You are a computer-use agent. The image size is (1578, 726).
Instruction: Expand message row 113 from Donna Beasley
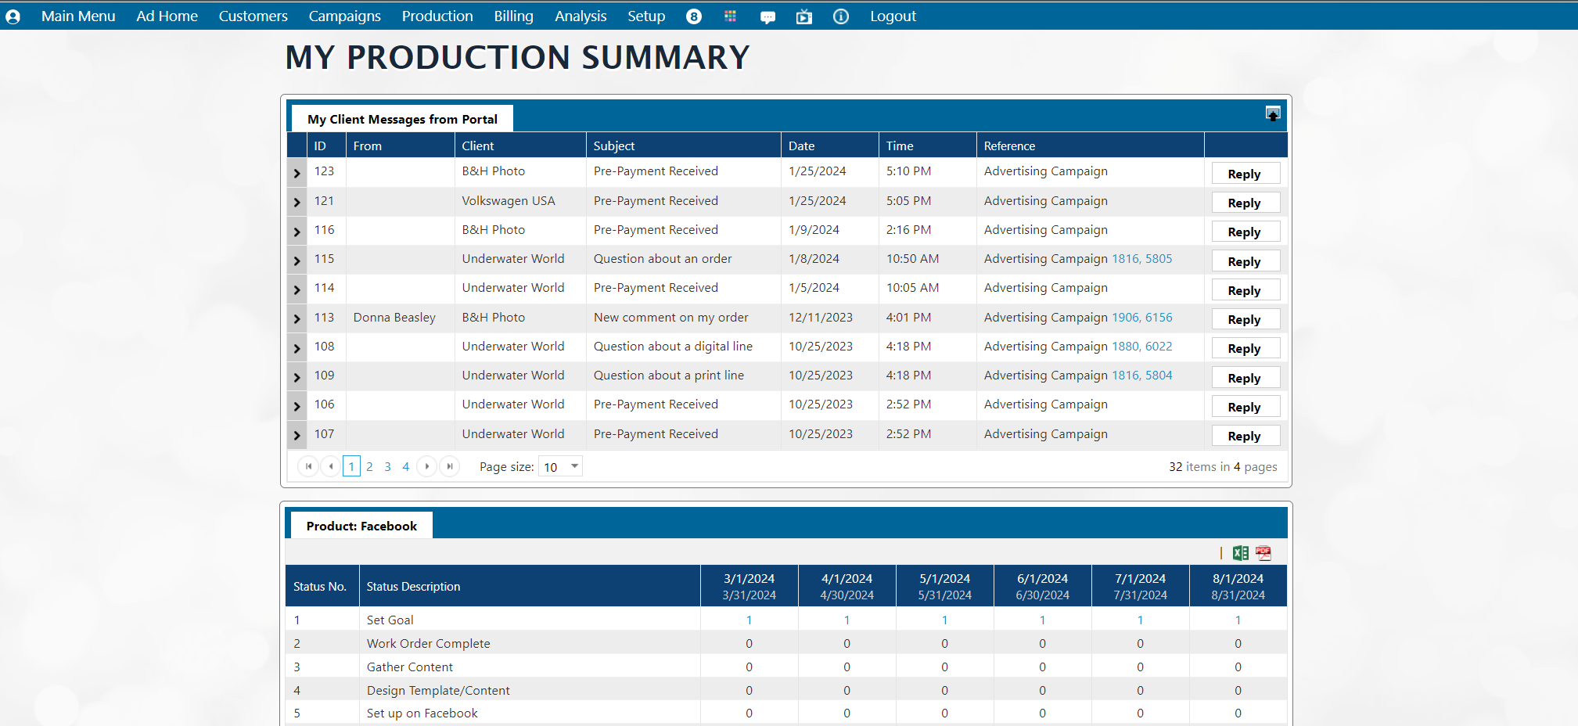[x=297, y=318]
